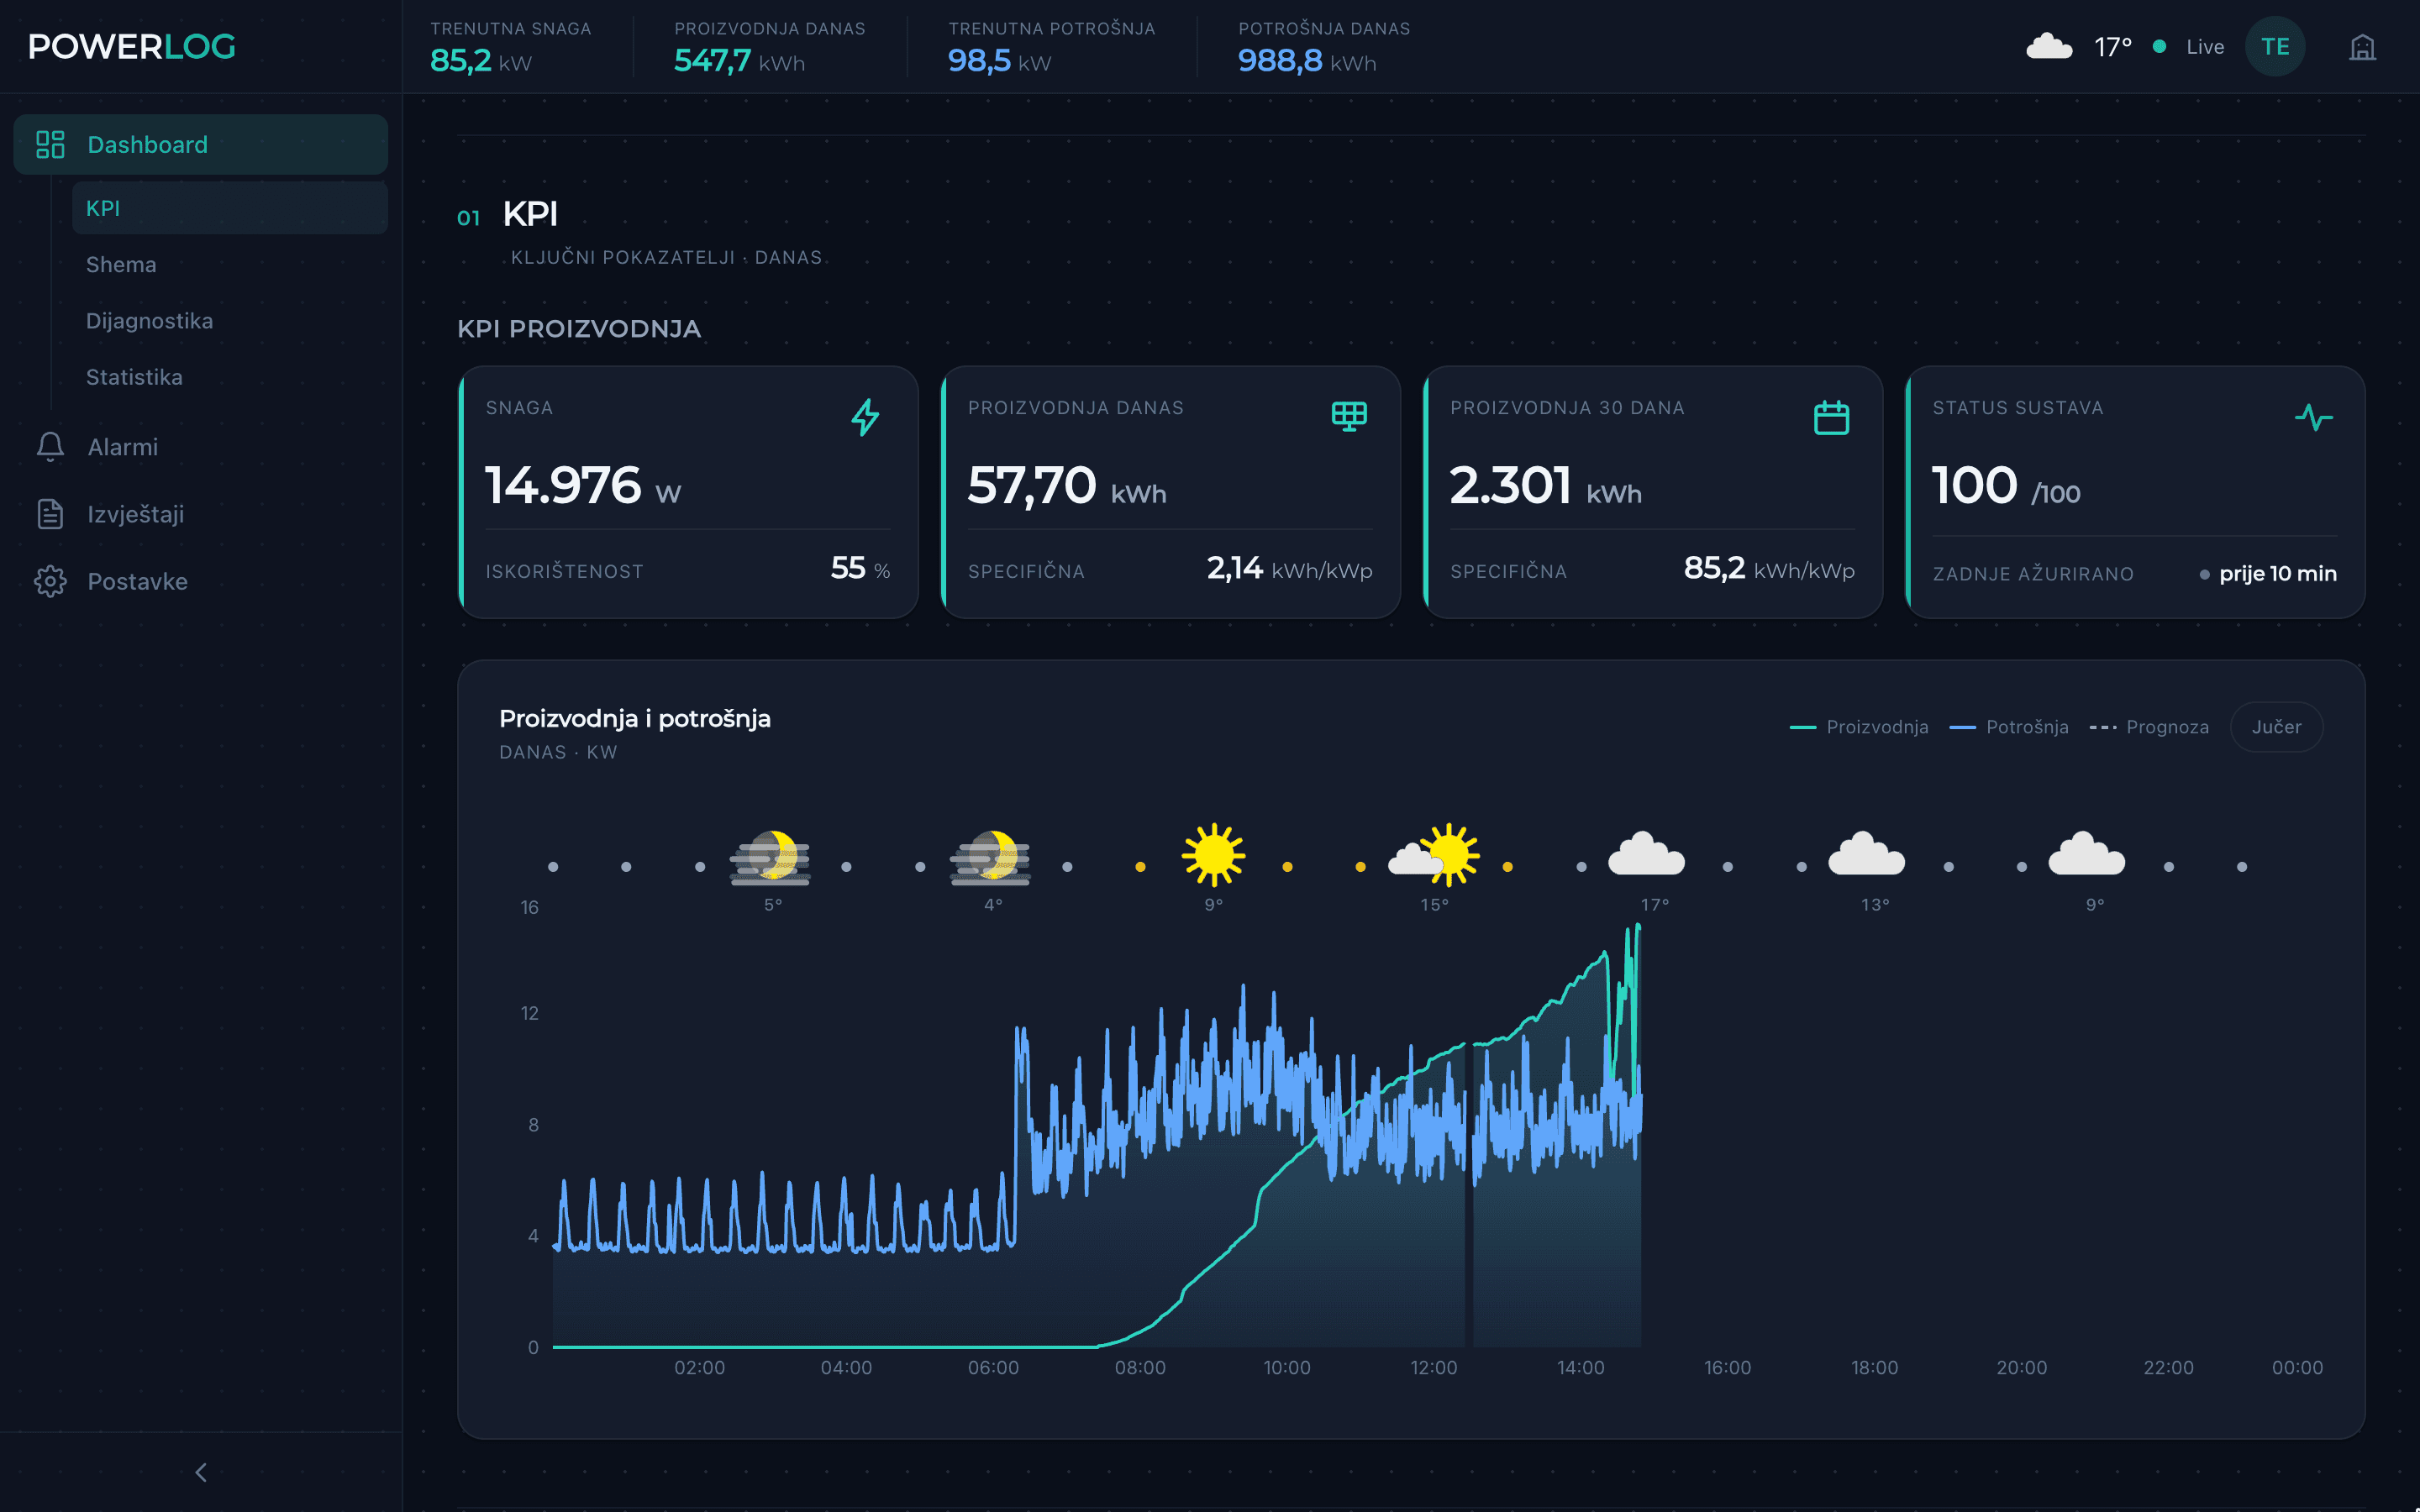Select the Shema submenu item
This screenshot has width=2420, height=1512.
coord(121,265)
